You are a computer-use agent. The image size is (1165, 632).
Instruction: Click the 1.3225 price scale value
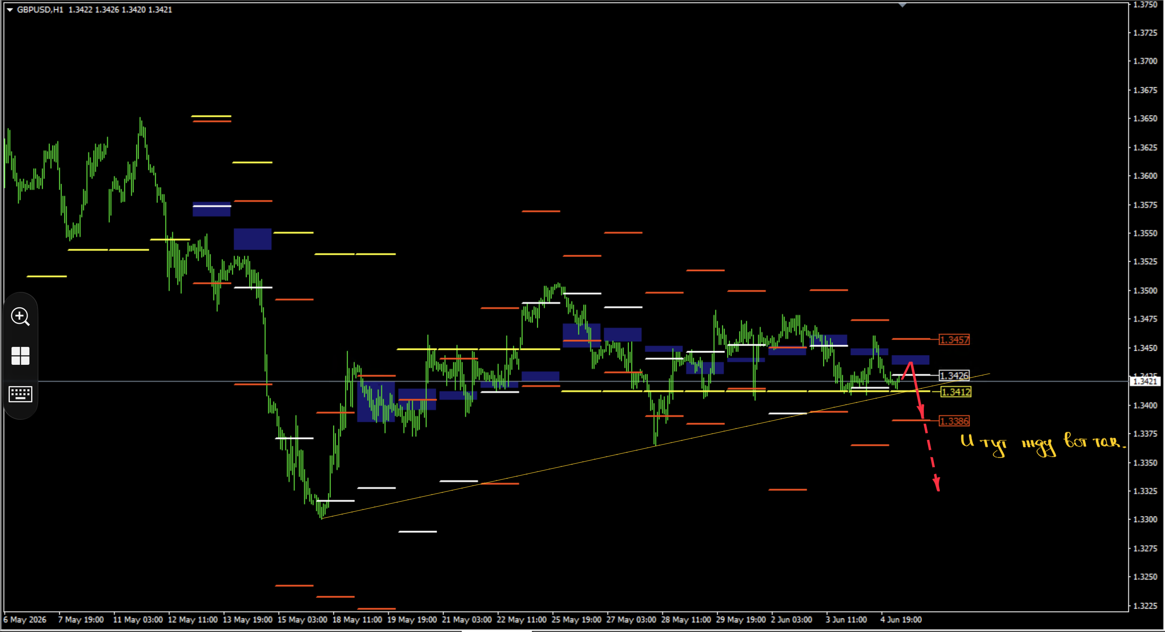pyautogui.click(x=1145, y=606)
